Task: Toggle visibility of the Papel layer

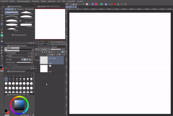Action: [x=36, y=69]
